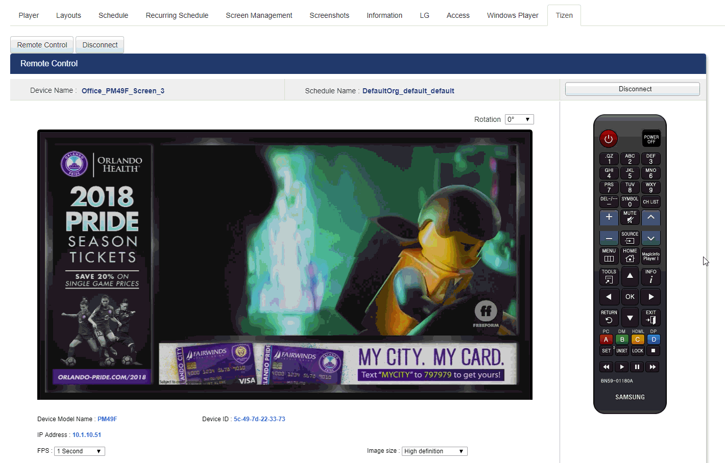Viewport: 725px width, 463px height.
Task: Click the fast-forward key on remote
Action: pos(652,367)
